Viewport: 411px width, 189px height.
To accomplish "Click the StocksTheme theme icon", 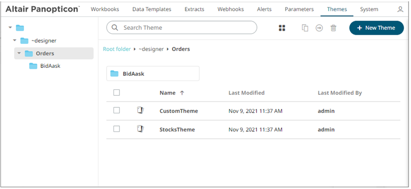I will [x=141, y=129].
